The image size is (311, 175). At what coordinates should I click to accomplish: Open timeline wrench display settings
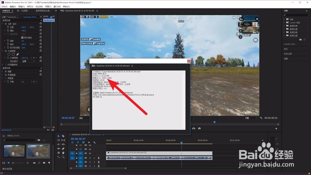pyautogui.click(x=95, y=142)
